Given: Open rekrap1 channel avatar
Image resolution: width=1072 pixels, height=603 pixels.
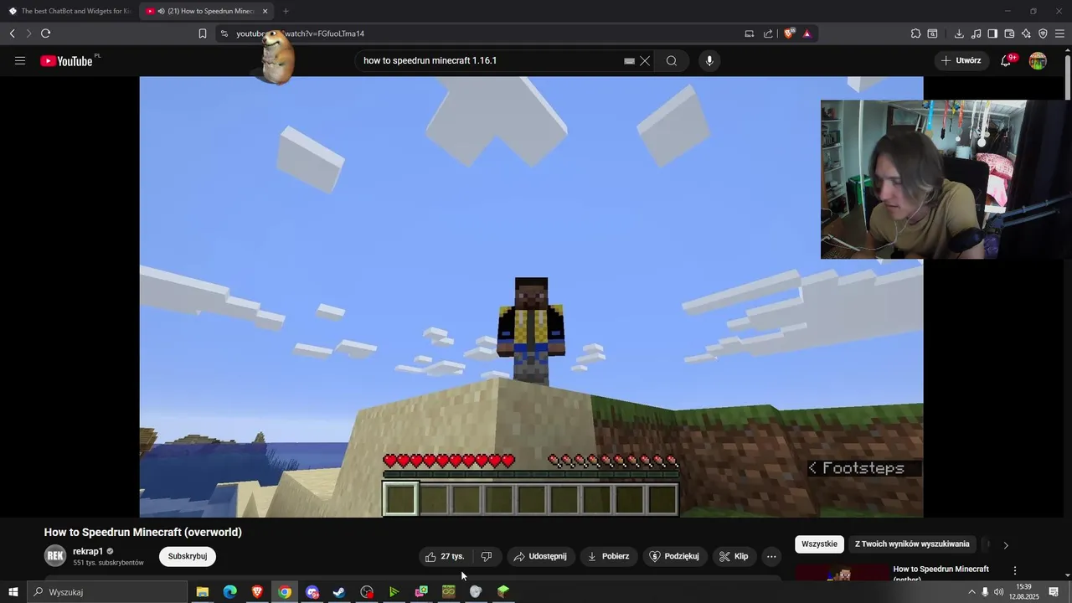Looking at the screenshot, I should point(55,555).
